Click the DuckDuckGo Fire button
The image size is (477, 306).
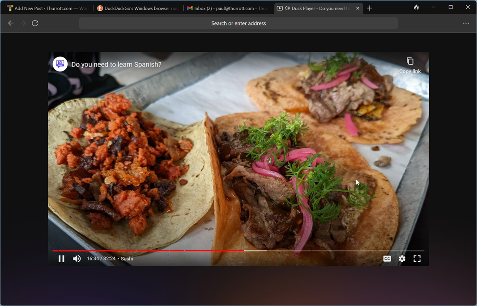click(416, 8)
